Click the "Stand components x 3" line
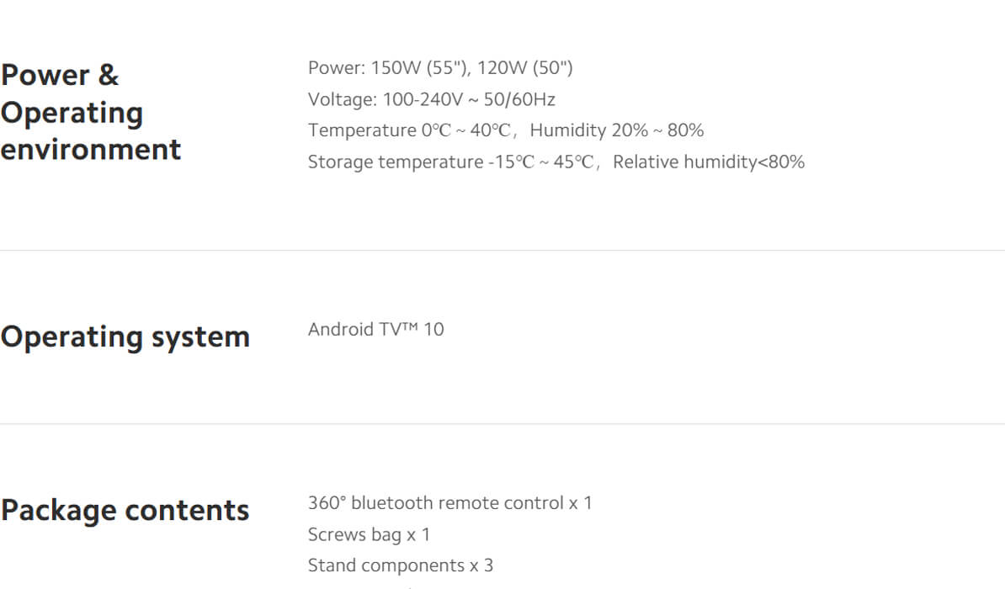Screen dimensions: 1005x589 (x=401, y=565)
